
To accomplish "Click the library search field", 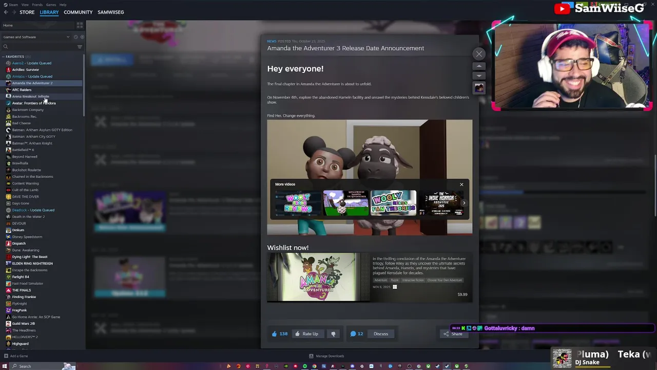I will [38, 47].
